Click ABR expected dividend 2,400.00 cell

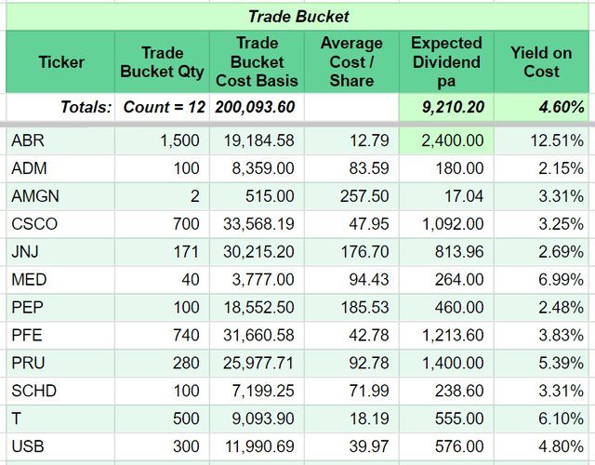(446, 140)
